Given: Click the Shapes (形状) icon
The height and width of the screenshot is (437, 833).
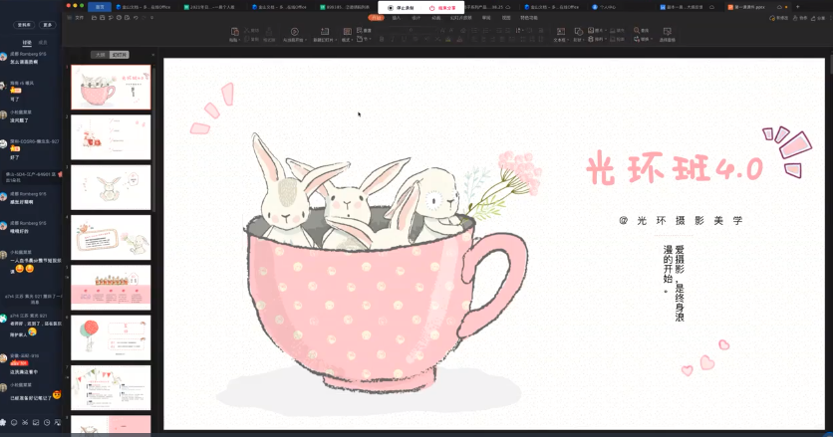Looking at the screenshot, I should click(579, 31).
